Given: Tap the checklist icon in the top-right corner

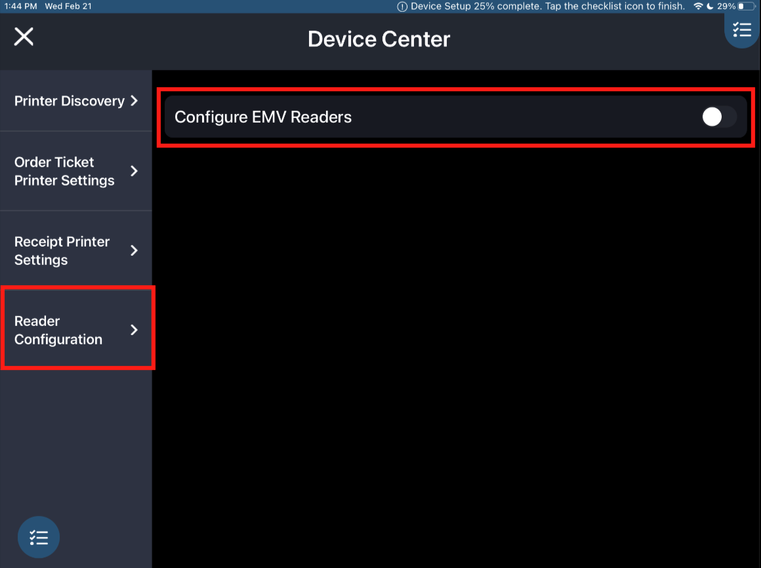Looking at the screenshot, I should click(741, 30).
